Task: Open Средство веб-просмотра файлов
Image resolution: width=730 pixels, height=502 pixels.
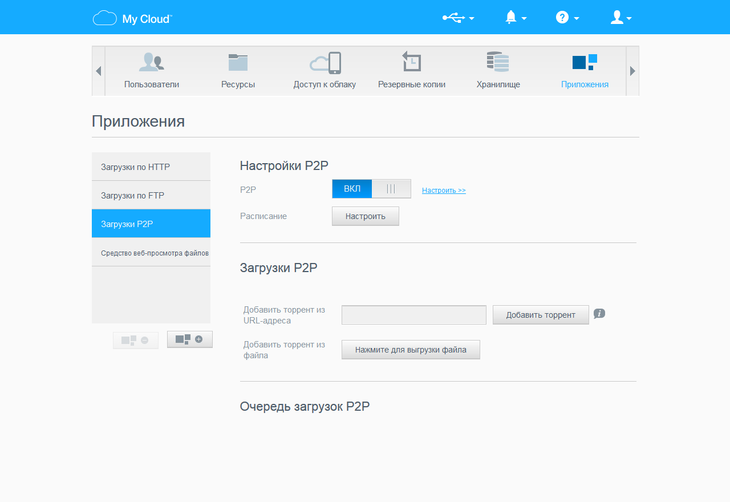Action: point(151,252)
